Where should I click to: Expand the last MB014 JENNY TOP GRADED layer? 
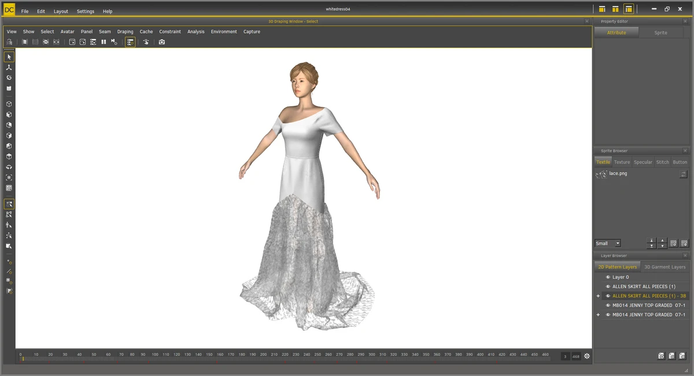[598, 315]
